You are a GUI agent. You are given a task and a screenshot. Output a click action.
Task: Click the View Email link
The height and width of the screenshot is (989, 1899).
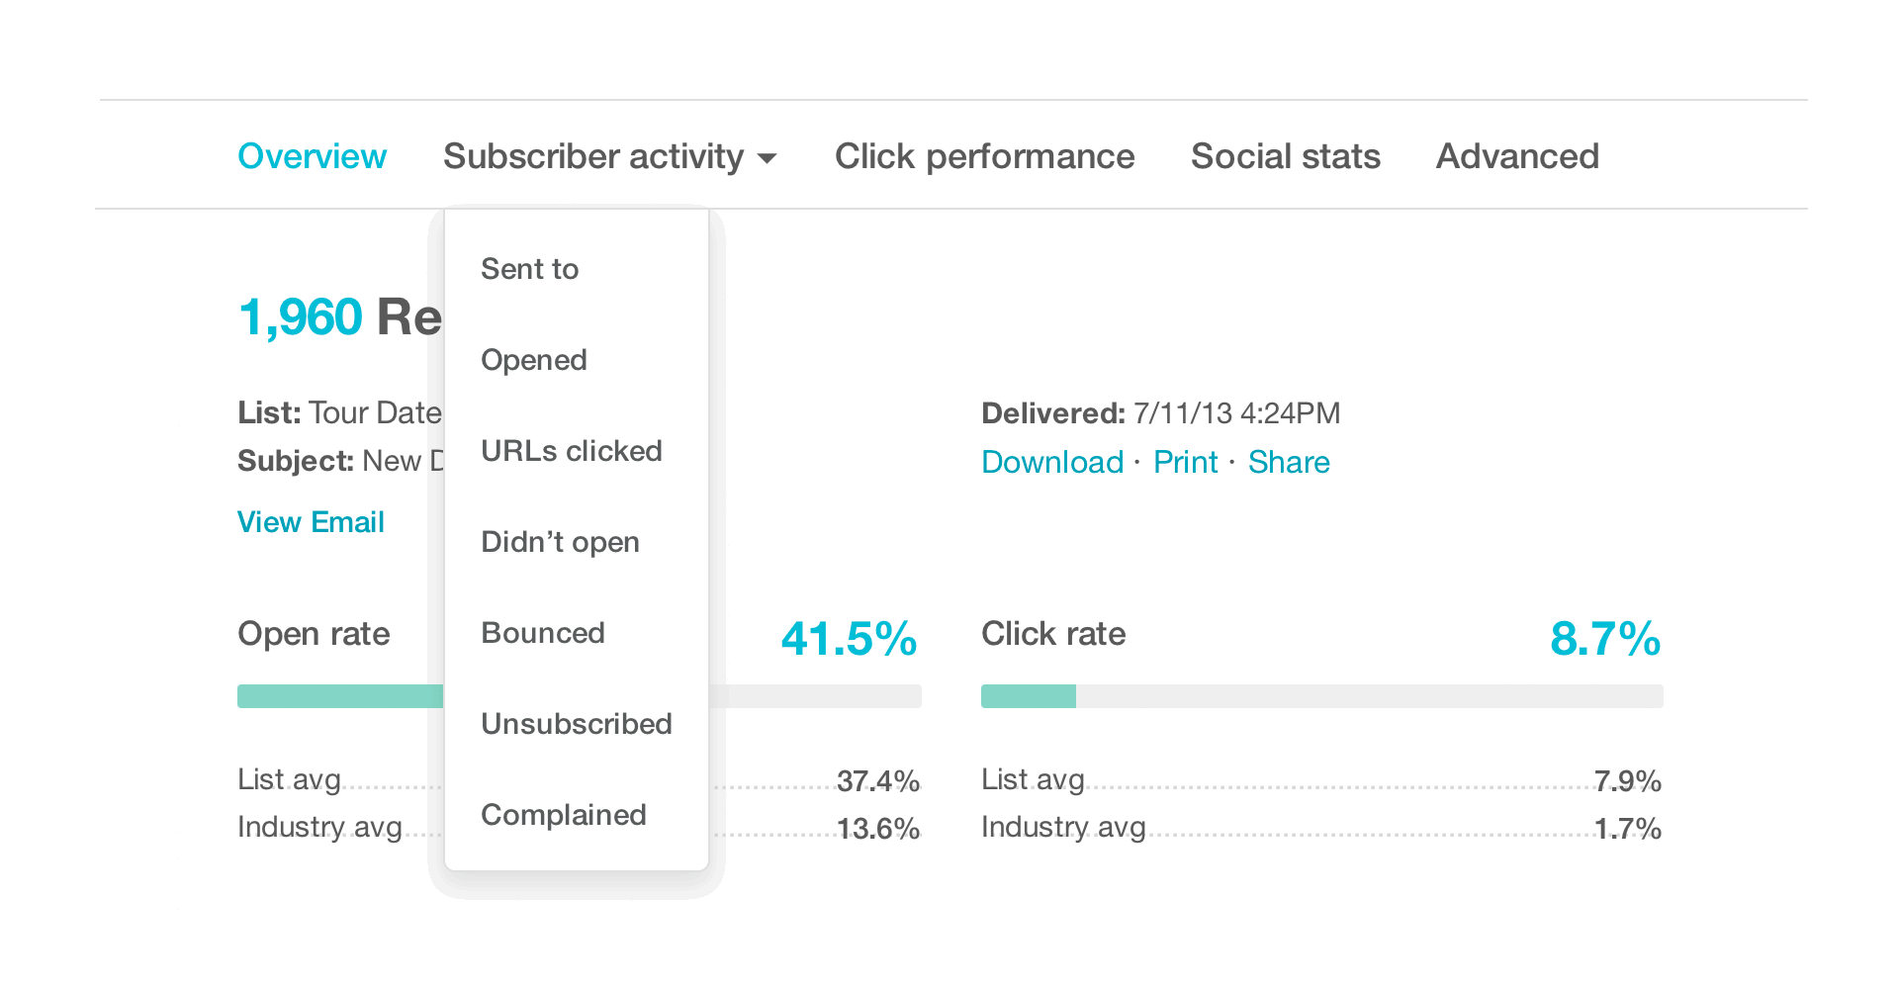(311, 522)
